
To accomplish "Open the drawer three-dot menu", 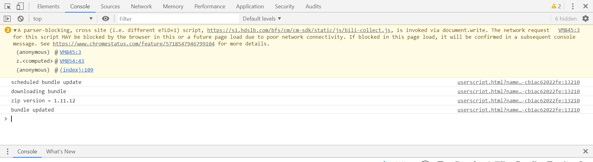I will click(x=8, y=152).
